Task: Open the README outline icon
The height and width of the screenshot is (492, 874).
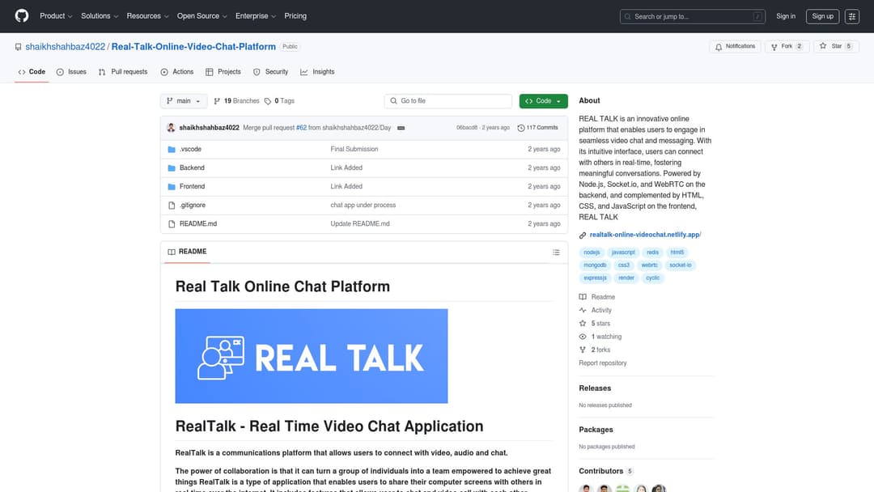Action: pyautogui.click(x=556, y=252)
